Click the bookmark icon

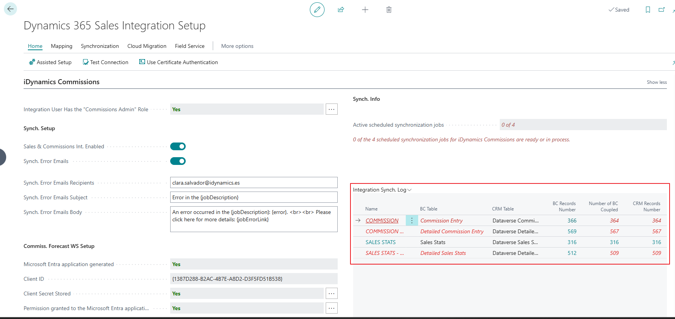648,10
